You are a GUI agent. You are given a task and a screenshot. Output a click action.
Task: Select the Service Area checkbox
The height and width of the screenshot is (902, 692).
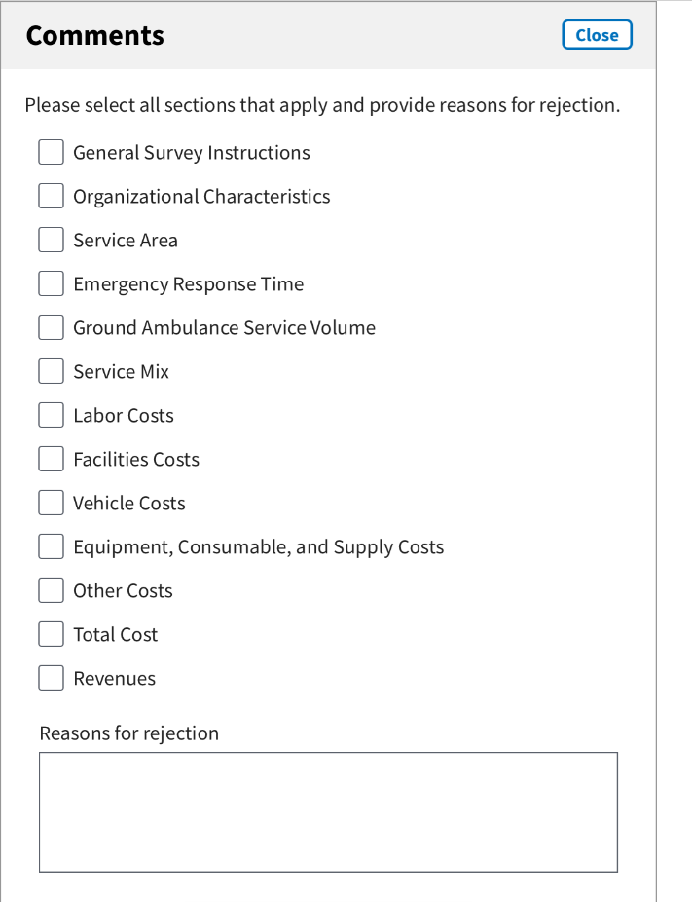pyautogui.click(x=52, y=241)
